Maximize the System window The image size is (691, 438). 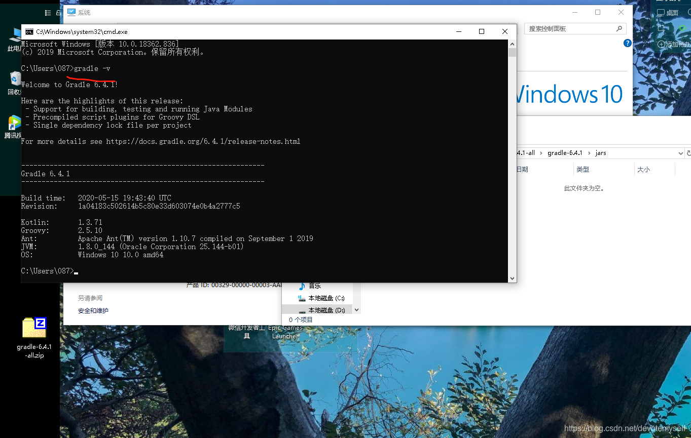[x=598, y=12]
